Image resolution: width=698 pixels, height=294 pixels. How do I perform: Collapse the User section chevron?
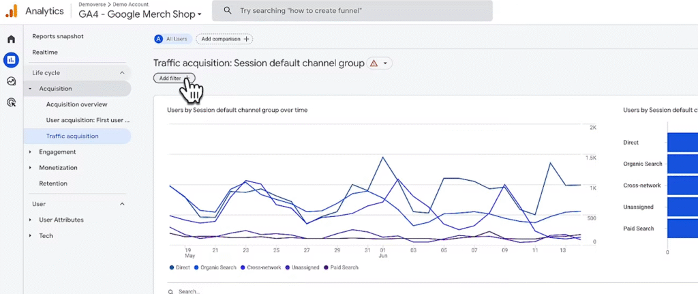coord(123,204)
